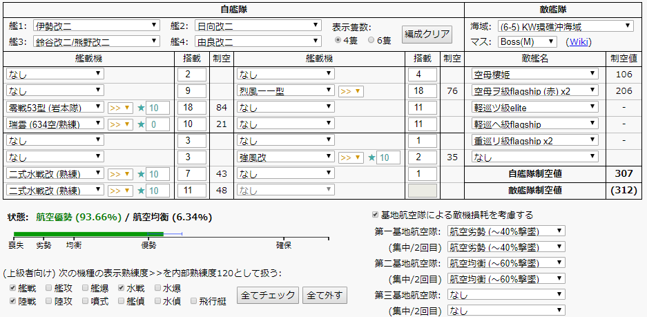Click the 搭載 field of 烈風一一型 row
647x317 pixels.
click(423, 91)
